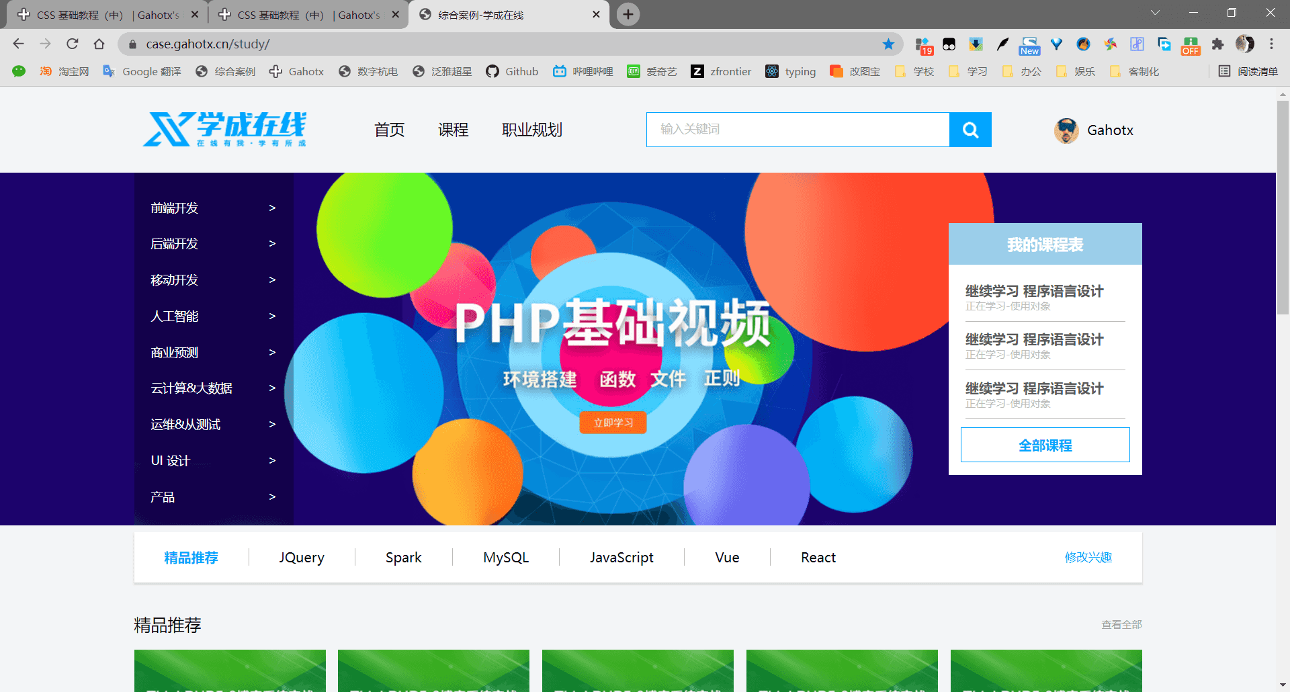Click the 全部课程 button
Screen dimensions: 1290x692
coord(1045,445)
